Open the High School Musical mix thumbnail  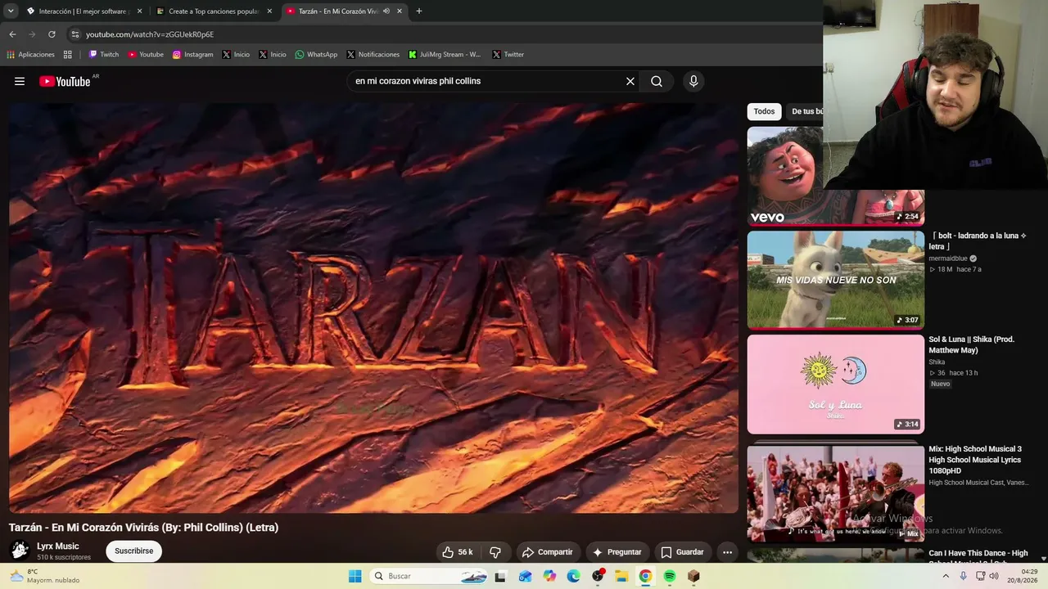click(836, 492)
